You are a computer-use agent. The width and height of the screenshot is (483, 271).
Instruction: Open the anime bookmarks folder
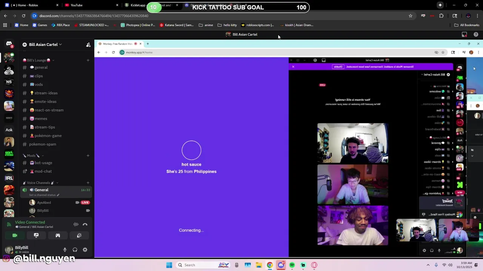(x=206, y=25)
